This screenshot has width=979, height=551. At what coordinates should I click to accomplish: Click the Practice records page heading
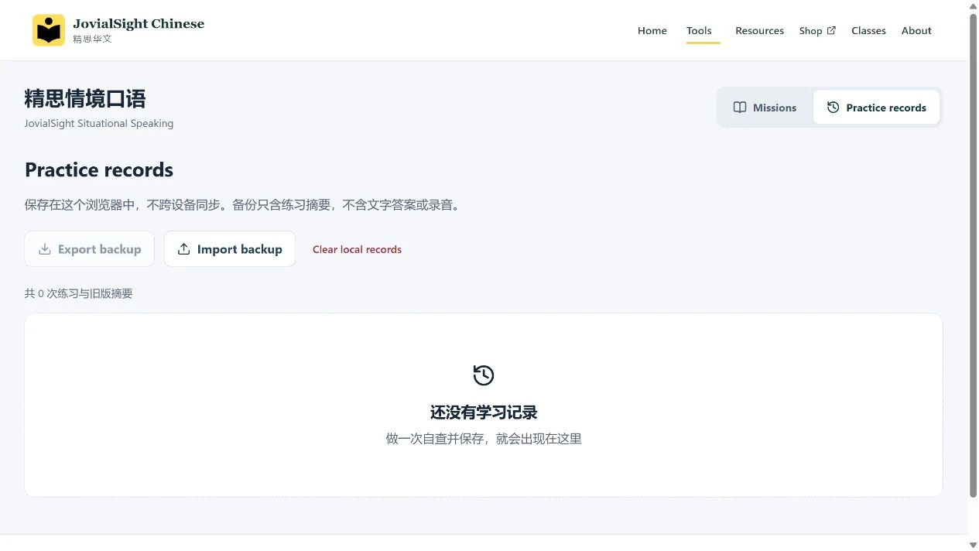point(99,170)
